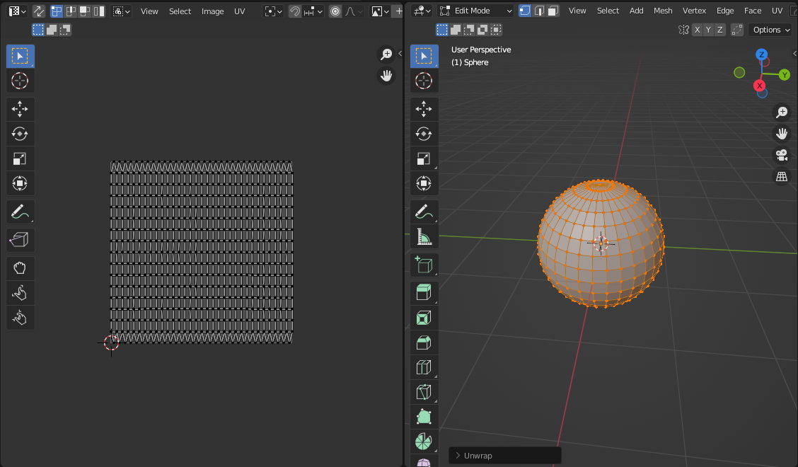Screen dimensions: 798x467
Task: Switch to face select mode
Action: click(553, 11)
